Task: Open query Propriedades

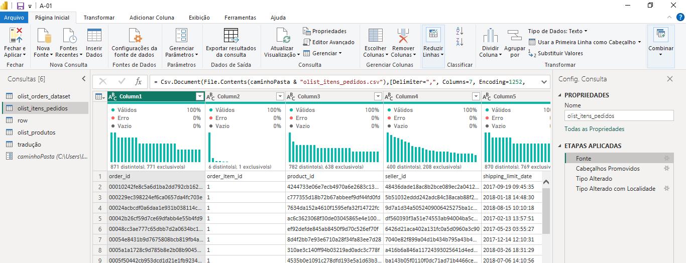Action: tap(325, 31)
